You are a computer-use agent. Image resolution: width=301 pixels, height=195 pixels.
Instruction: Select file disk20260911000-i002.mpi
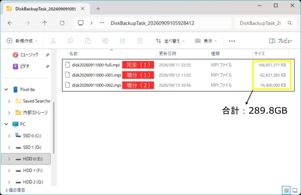tap(96, 85)
